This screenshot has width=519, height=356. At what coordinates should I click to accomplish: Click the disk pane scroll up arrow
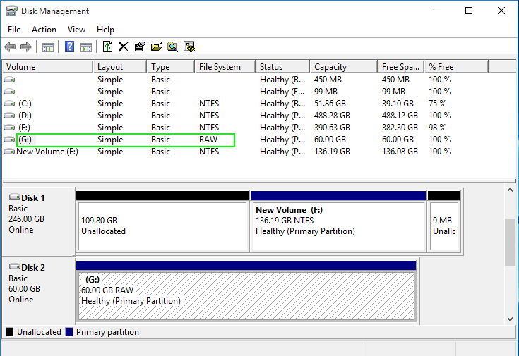[x=510, y=190]
